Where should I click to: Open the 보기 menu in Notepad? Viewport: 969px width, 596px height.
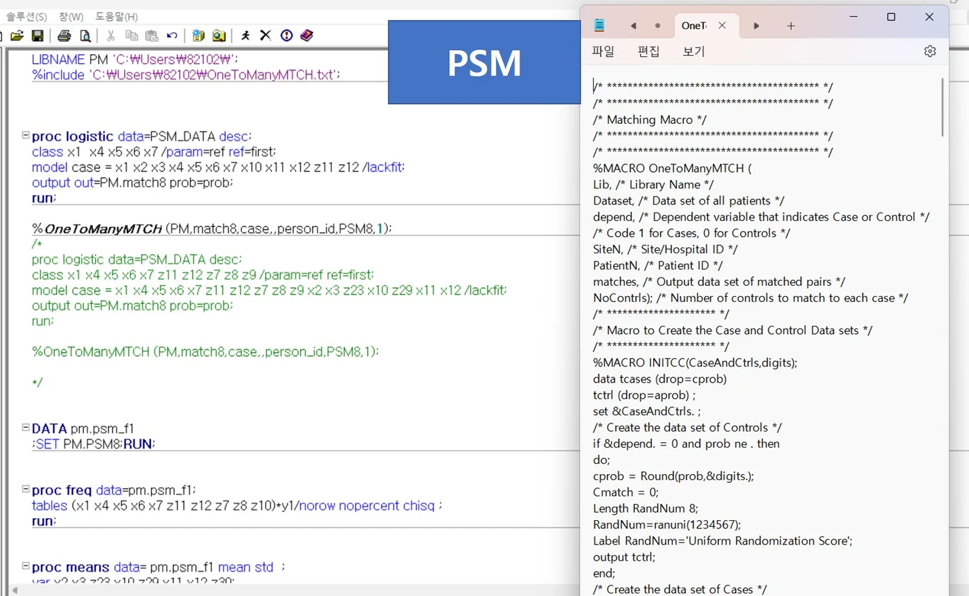tap(694, 51)
